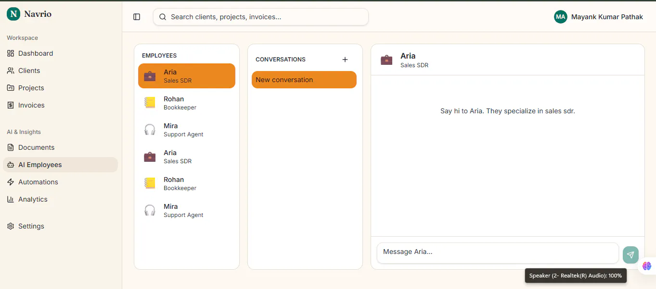Click the 'Say hi to Aria' greeting text
The height and width of the screenshot is (289, 656).
coord(508,111)
